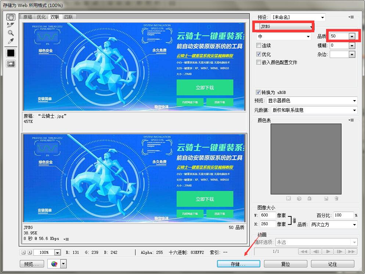Toggle slices visibility icon
The image size is (365, 274).
pos(11,64)
